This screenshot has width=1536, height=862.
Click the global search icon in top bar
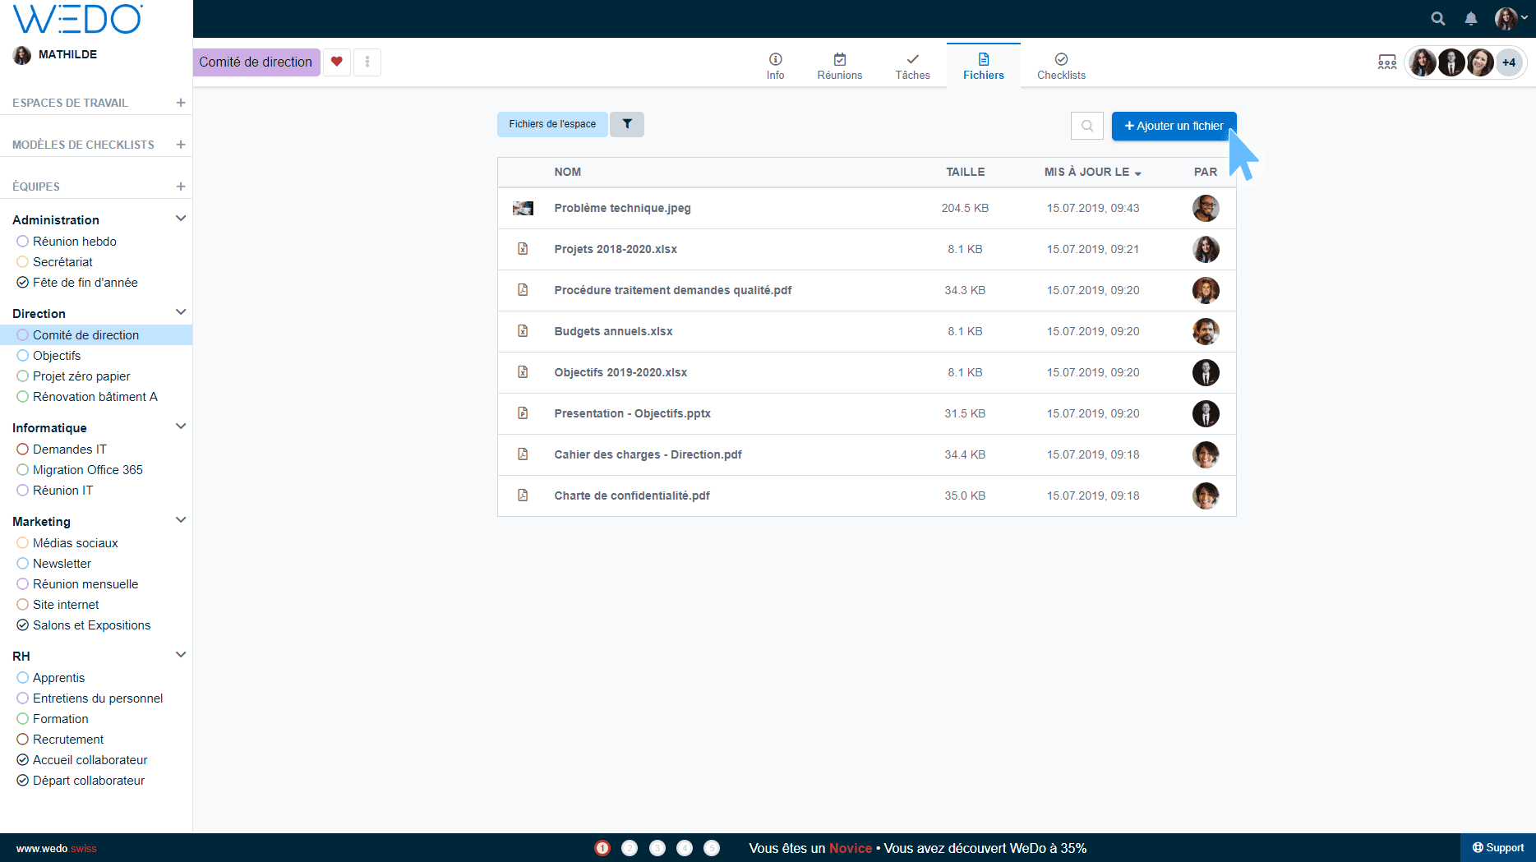coord(1437,18)
